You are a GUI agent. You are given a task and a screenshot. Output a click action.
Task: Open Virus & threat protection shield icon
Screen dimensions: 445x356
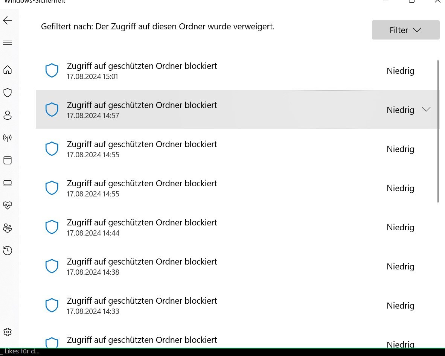coord(8,93)
